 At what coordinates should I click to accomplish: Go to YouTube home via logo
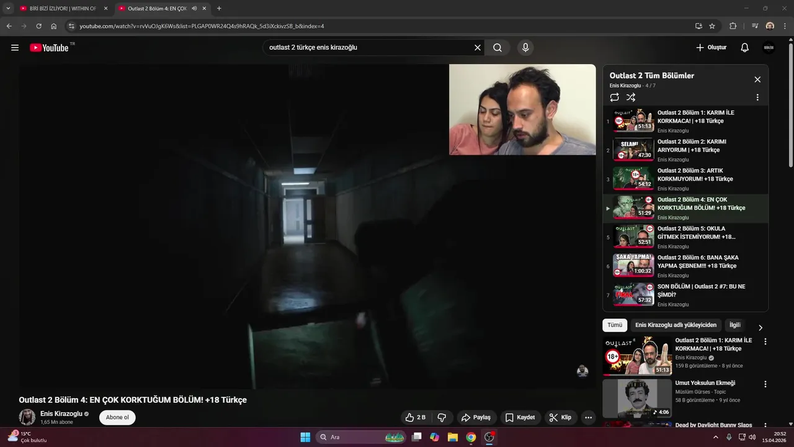49,48
